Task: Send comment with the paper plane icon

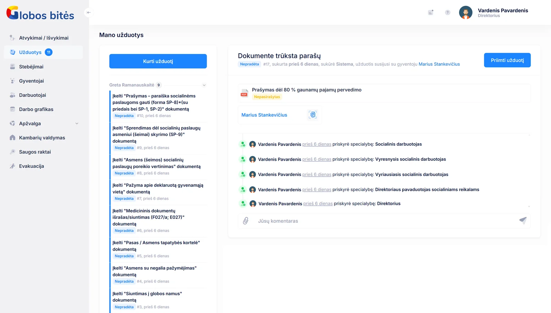Action: 523,220
